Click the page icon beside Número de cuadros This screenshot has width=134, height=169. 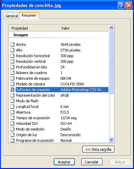click(13, 73)
